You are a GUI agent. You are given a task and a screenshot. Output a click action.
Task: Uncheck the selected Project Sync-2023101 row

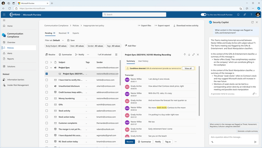[x=47, y=74]
